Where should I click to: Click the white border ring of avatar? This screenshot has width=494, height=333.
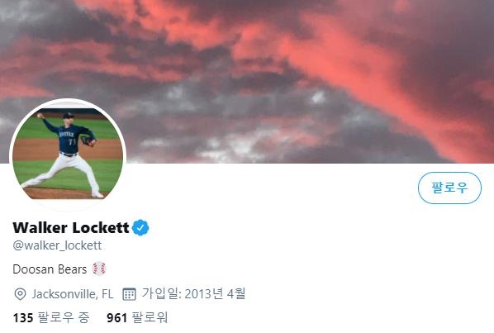[68, 100]
